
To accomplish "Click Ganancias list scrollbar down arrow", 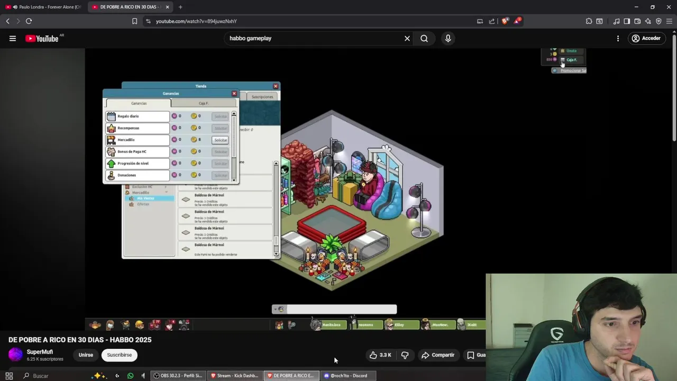I will click(234, 180).
